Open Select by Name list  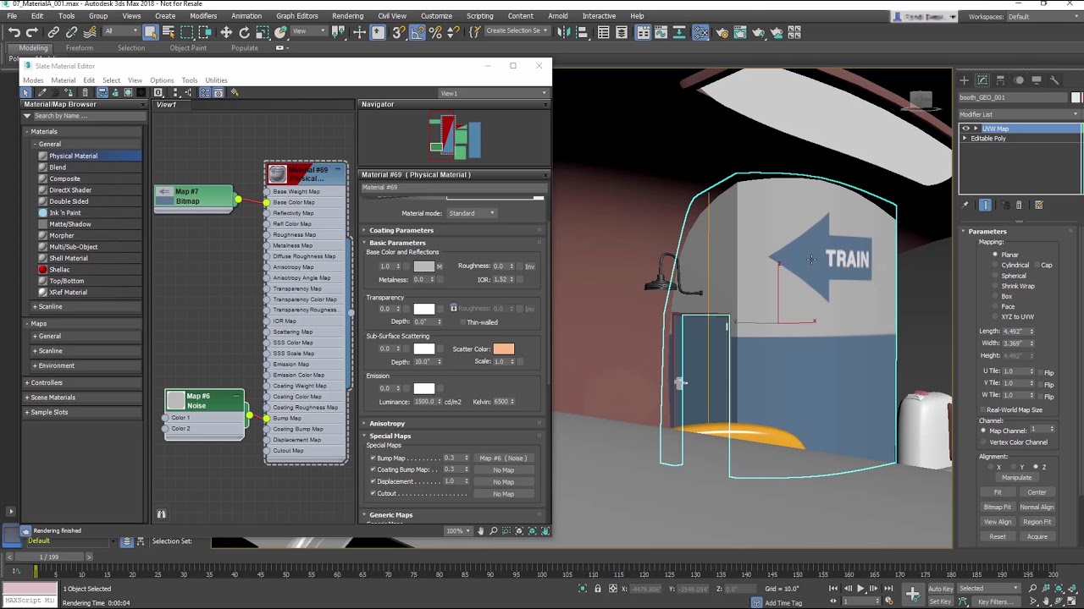click(169, 32)
